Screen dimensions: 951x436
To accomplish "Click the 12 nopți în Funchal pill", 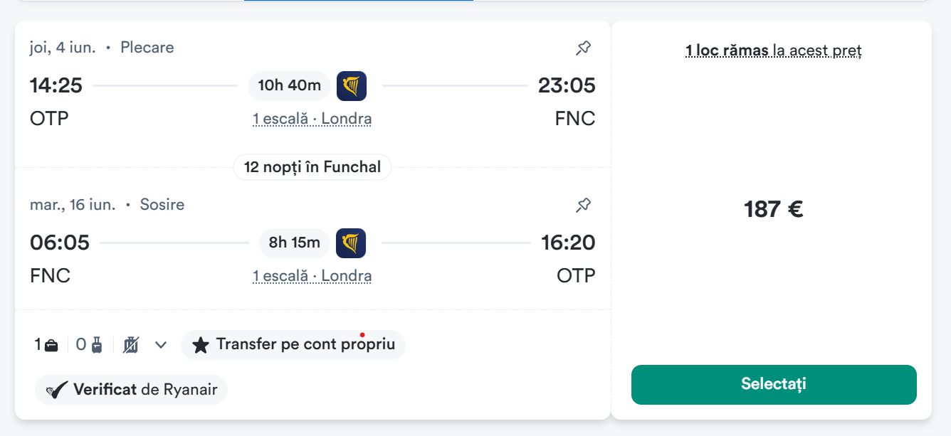I will point(312,167).
